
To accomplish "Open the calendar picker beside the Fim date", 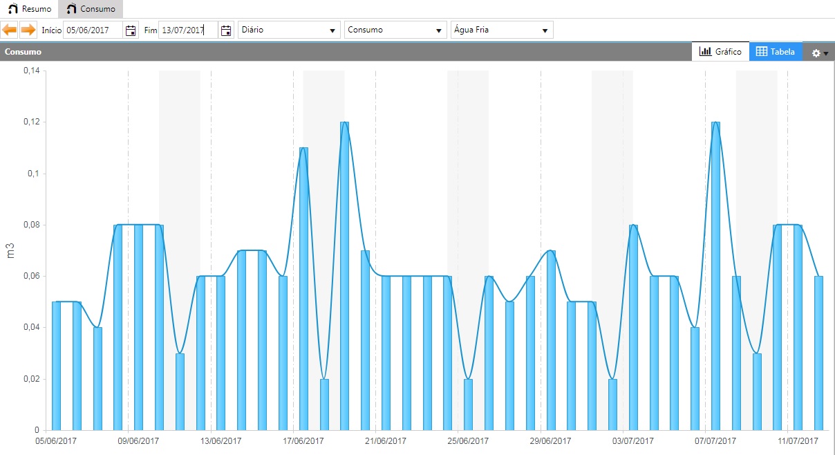I will [x=225, y=30].
